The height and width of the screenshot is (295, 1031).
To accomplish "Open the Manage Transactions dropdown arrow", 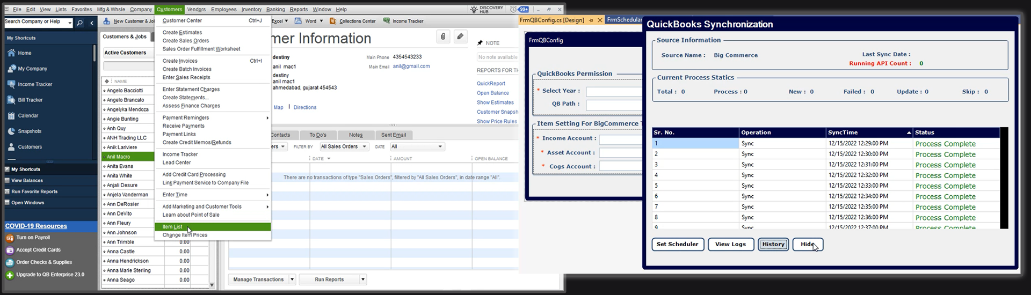I will tap(292, 279).
